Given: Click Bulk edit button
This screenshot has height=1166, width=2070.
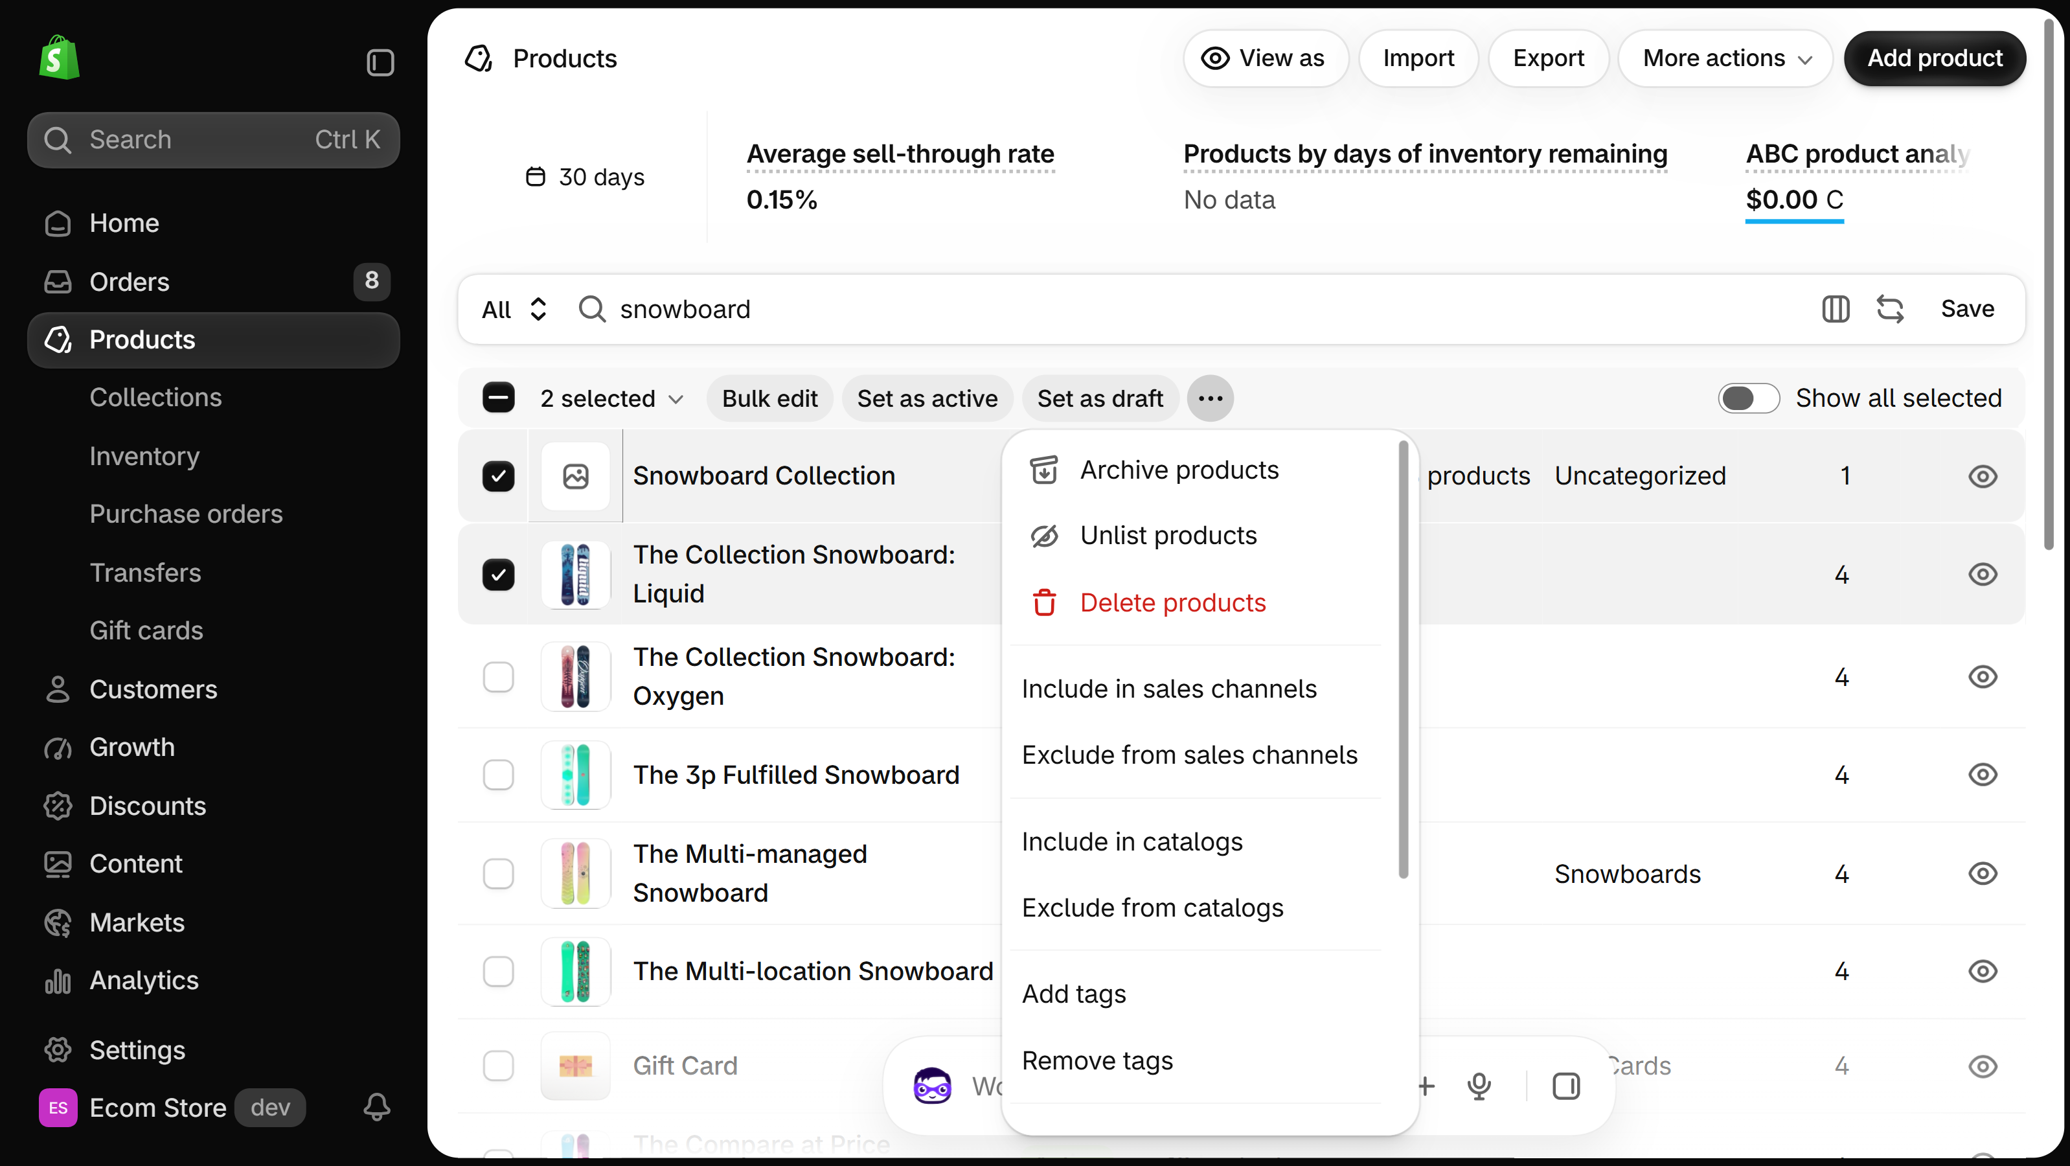Looking at the screenshot, I should (769, 398).
